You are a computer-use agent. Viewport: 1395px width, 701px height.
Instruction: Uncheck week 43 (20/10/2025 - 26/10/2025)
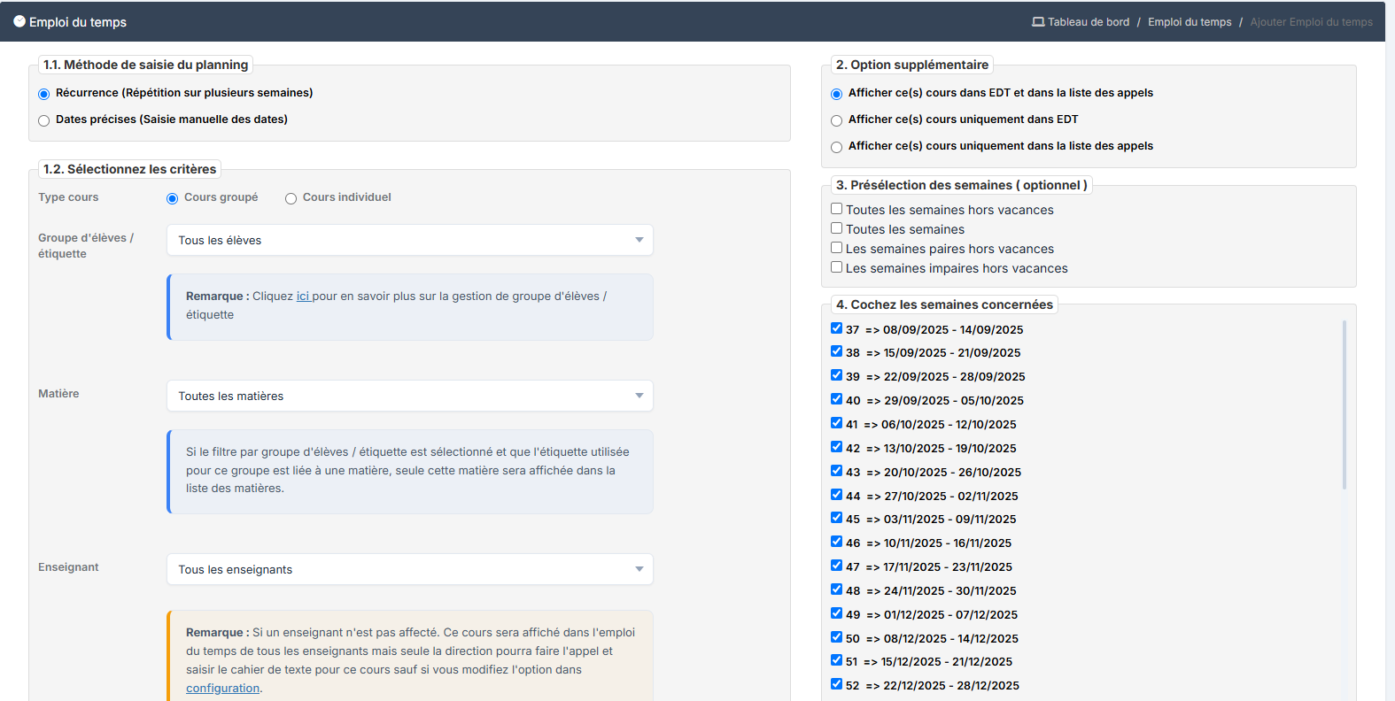(836, 471)
